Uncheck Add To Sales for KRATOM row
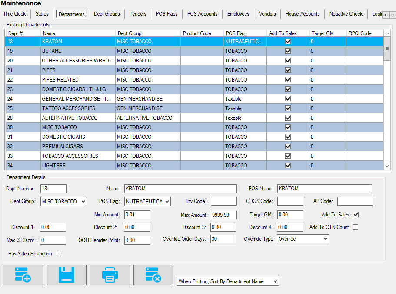The height and width of the screenshot is (294, 396). click(288, 42)
